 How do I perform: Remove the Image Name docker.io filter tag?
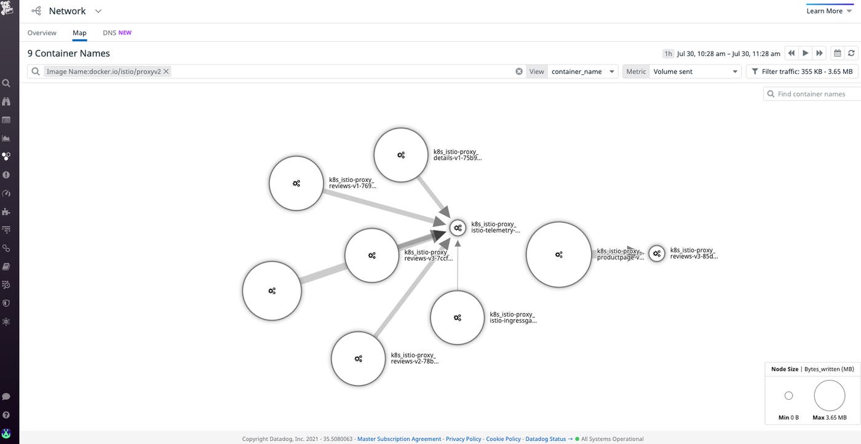(x=166, y=71)
